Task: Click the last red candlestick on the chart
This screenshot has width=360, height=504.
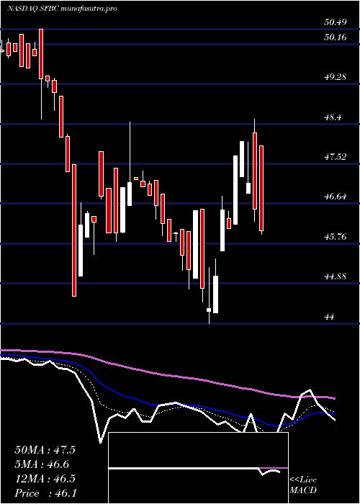Action: pos(261,189)
